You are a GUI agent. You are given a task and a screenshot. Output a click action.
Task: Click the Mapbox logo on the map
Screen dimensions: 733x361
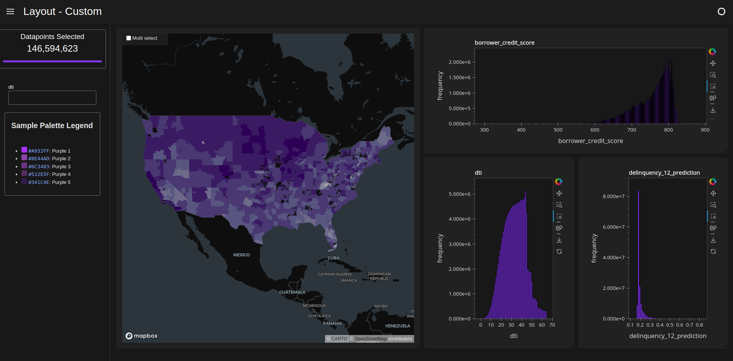tap(141, 336)
